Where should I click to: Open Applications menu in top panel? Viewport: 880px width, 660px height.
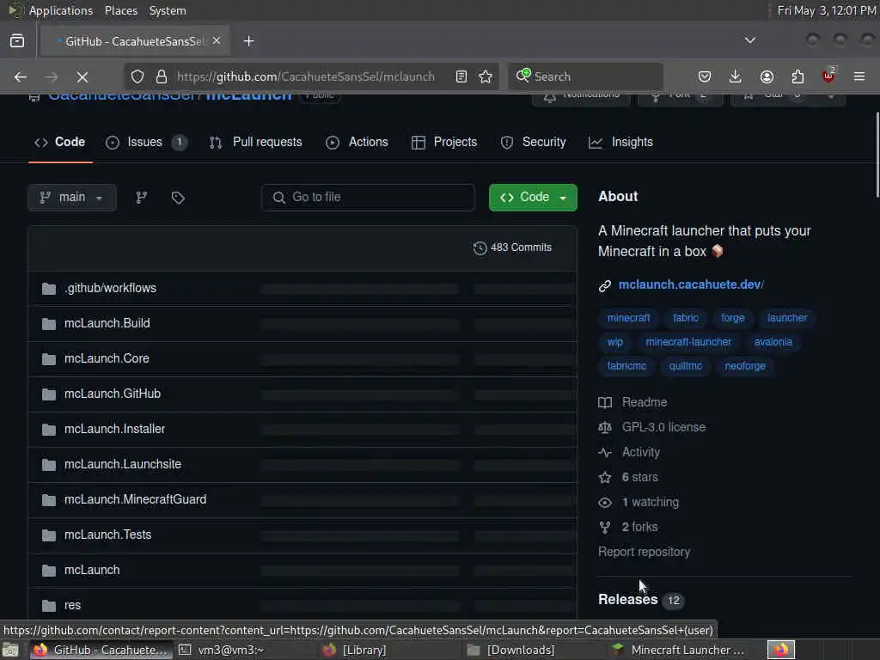61,10
